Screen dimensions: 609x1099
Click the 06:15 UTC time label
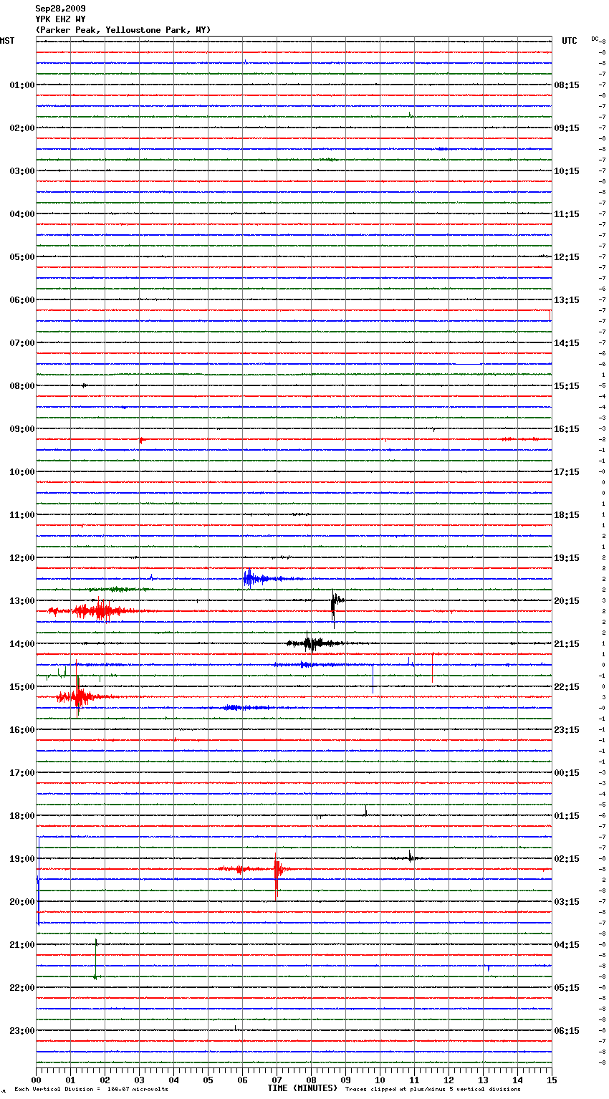coord(567,1031)
